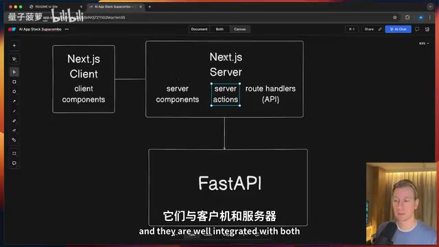
Task: Open the AI Chat panel
Action: point(398,29)
